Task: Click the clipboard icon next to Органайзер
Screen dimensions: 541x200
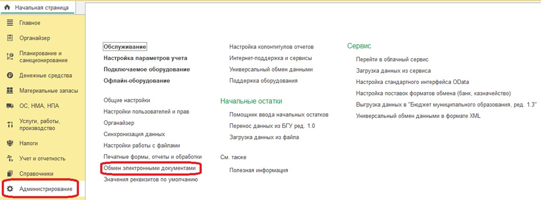Action: coord(9,38)
